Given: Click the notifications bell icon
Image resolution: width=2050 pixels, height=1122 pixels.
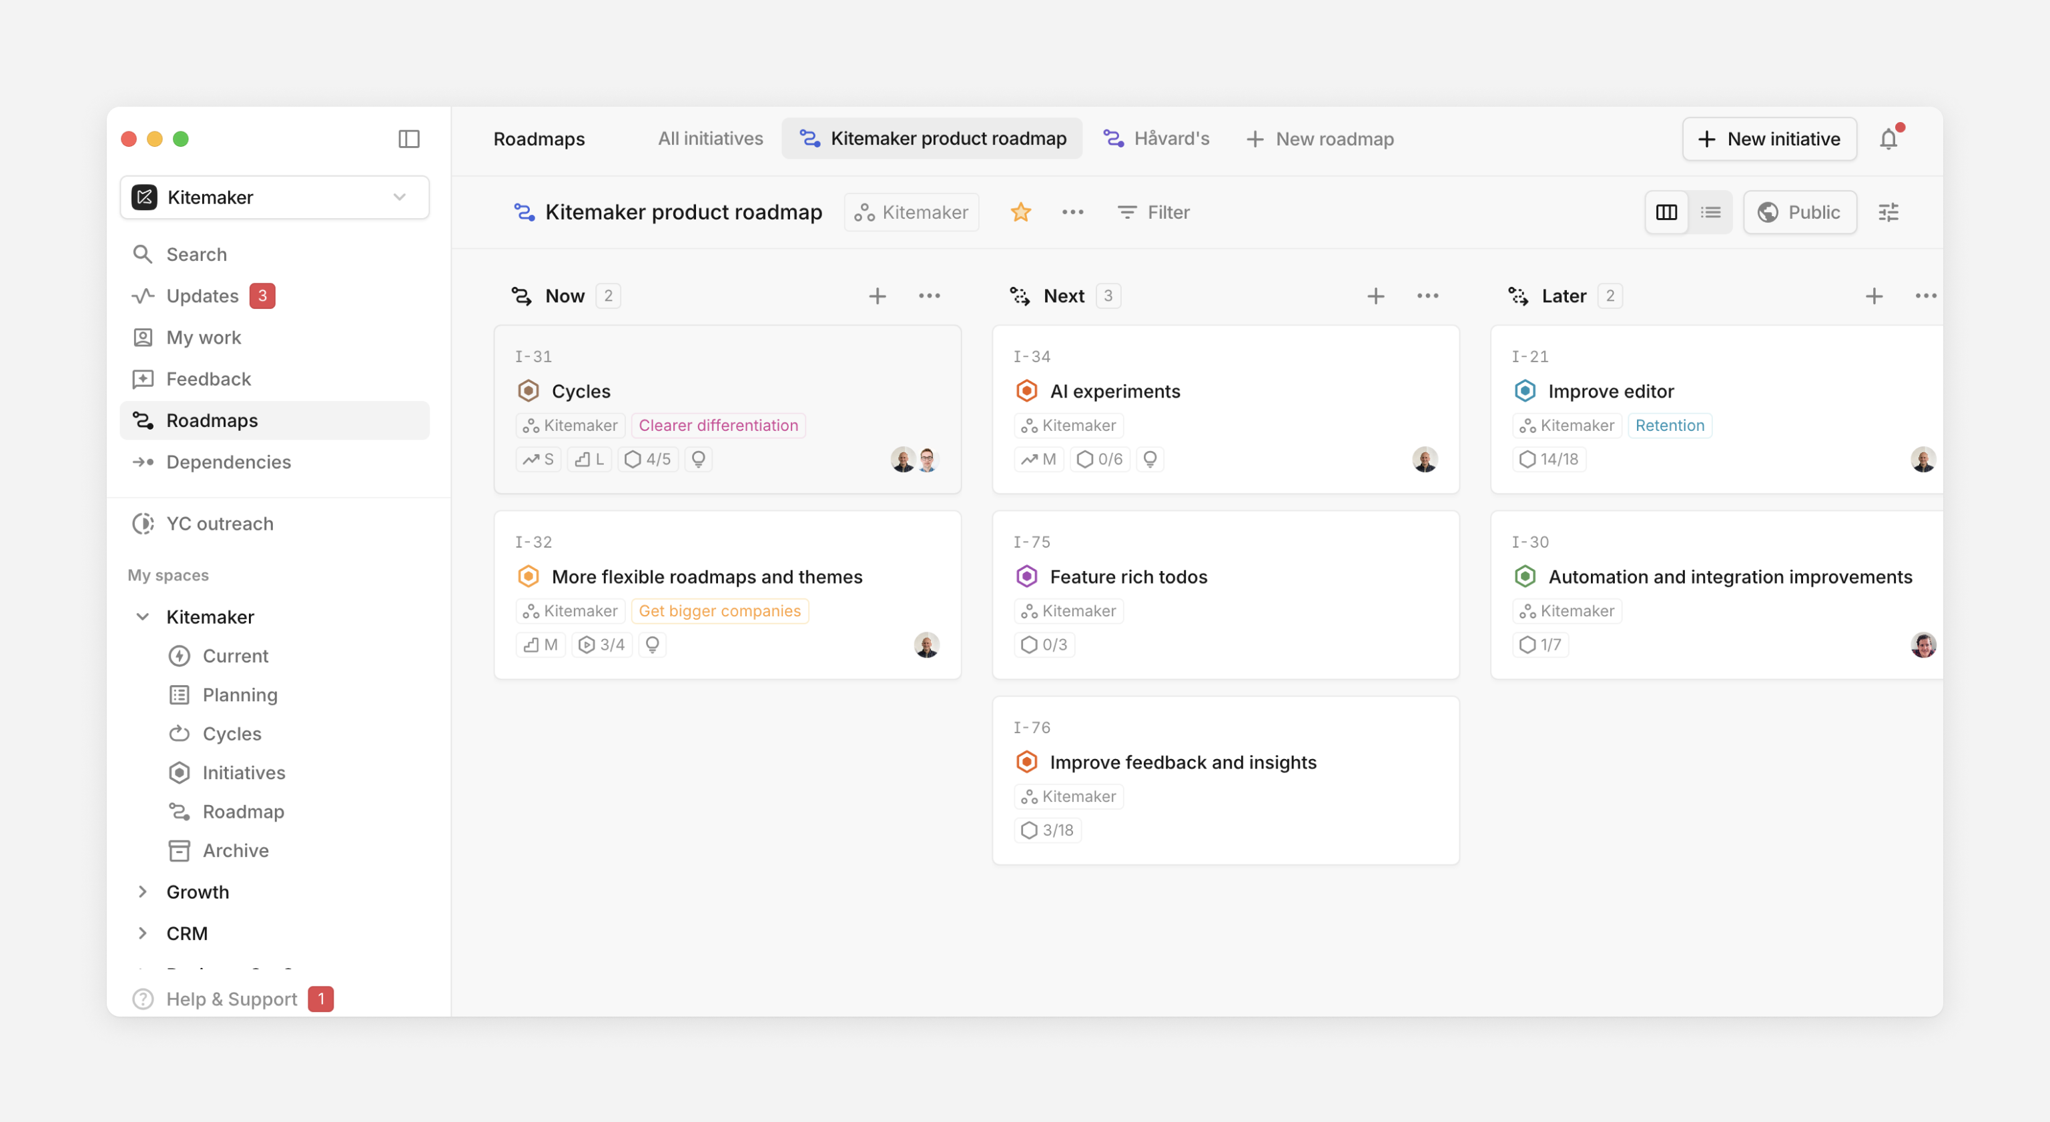Looking at the screenshot, I should pos(1888,139).
